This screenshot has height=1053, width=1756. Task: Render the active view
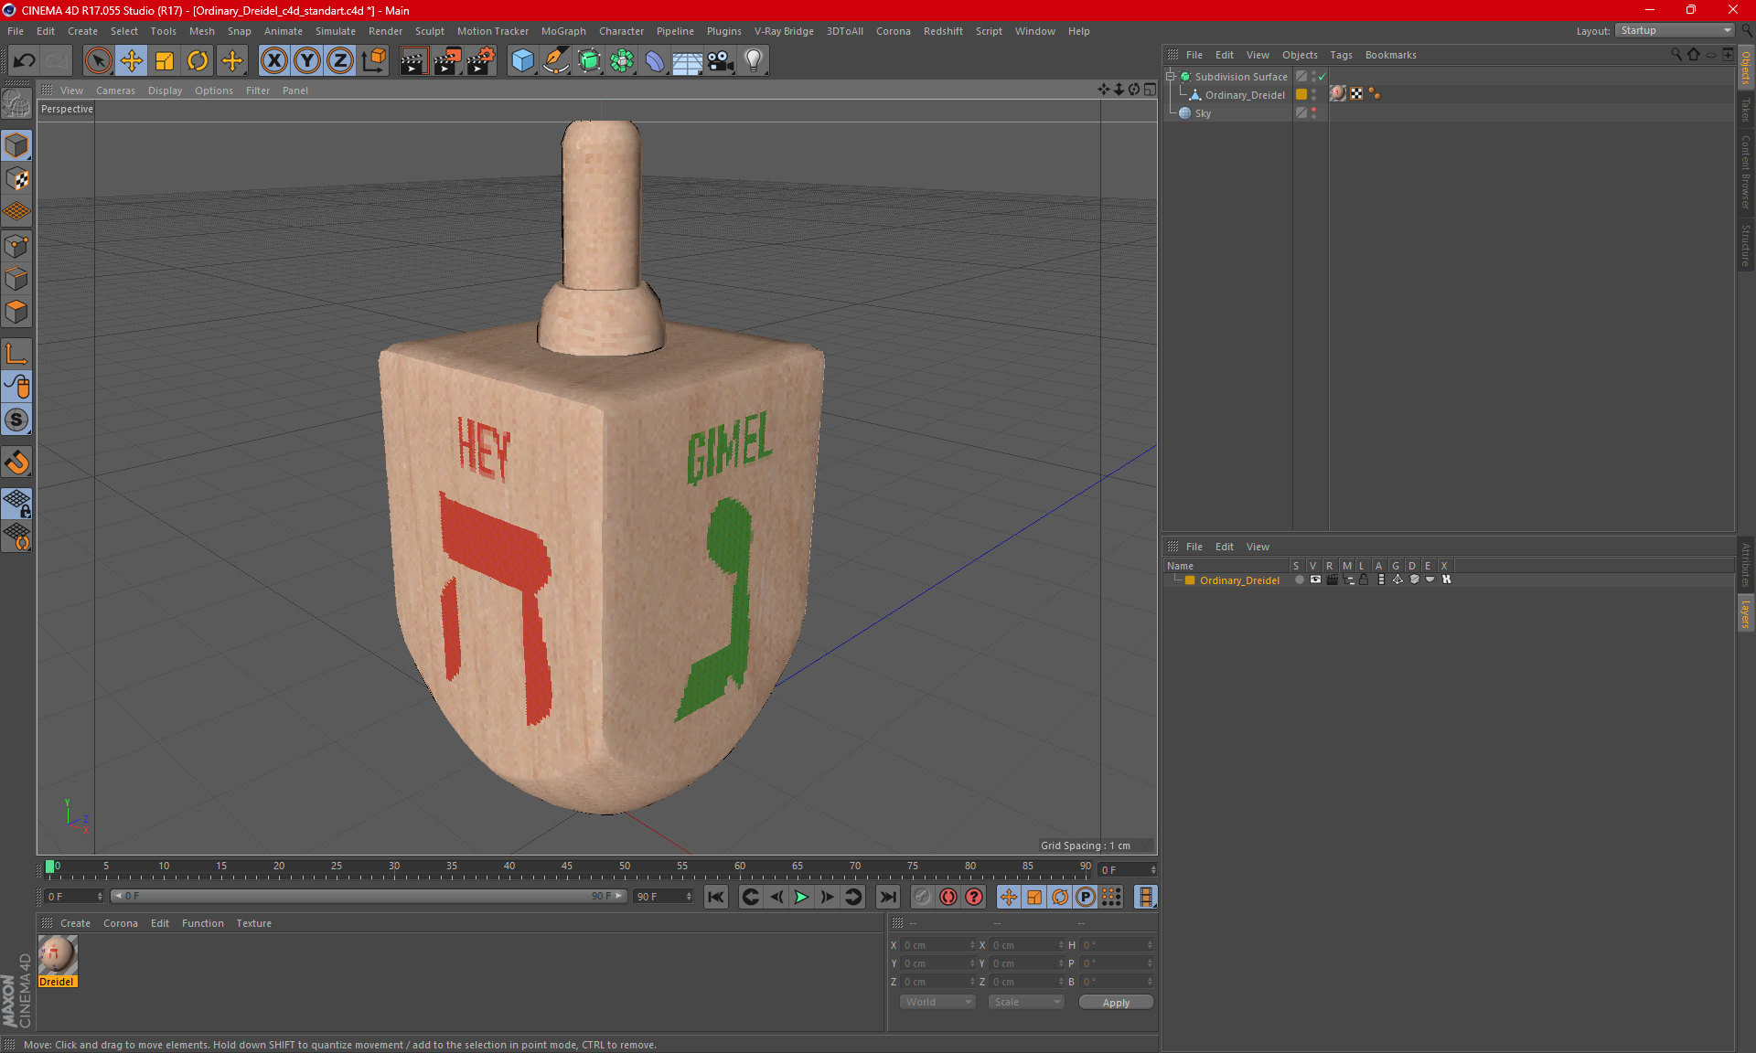(x=413, y=60)
